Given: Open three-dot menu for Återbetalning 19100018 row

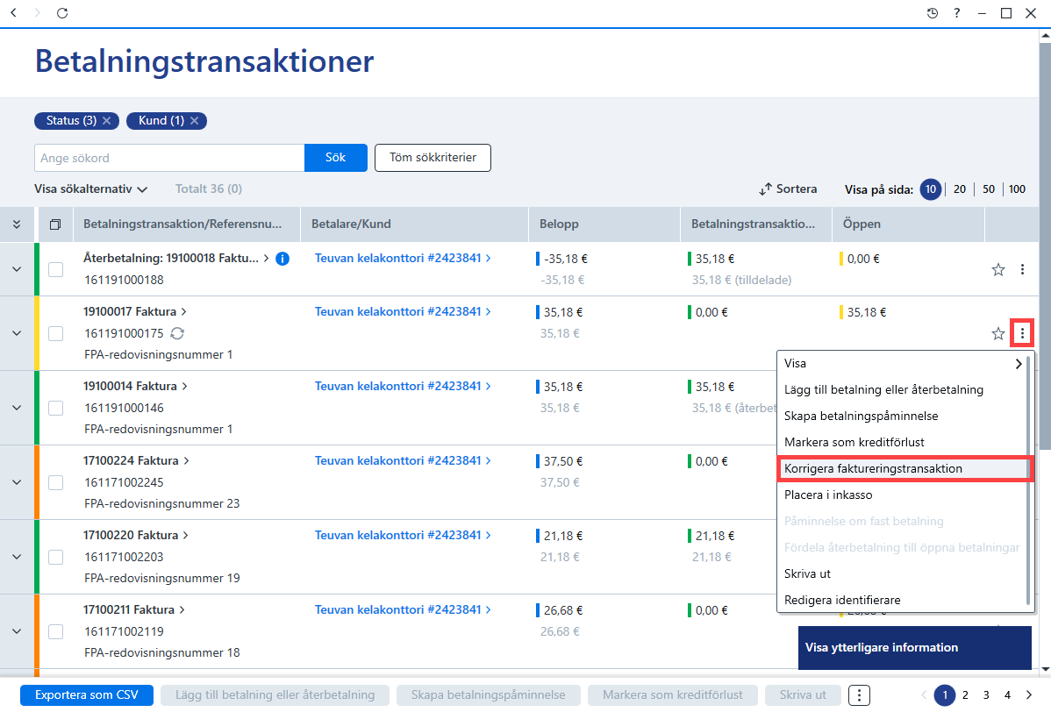Looking at the screenshot, I should [x=1022, y=269].
